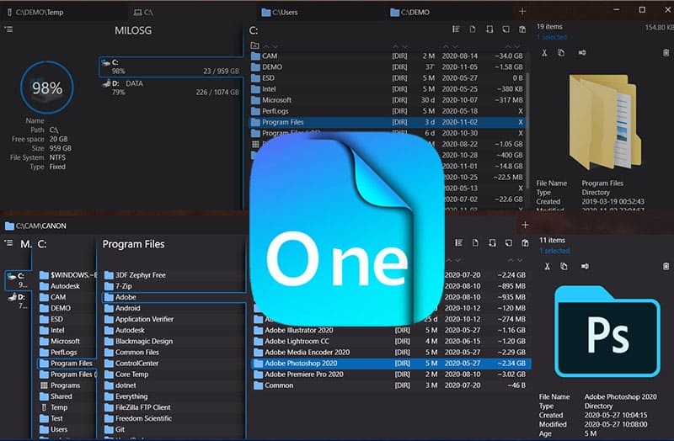Open the FileZilla FTP Client folder
The width and height of the screenshot is (674, 441).
[174, 407]
